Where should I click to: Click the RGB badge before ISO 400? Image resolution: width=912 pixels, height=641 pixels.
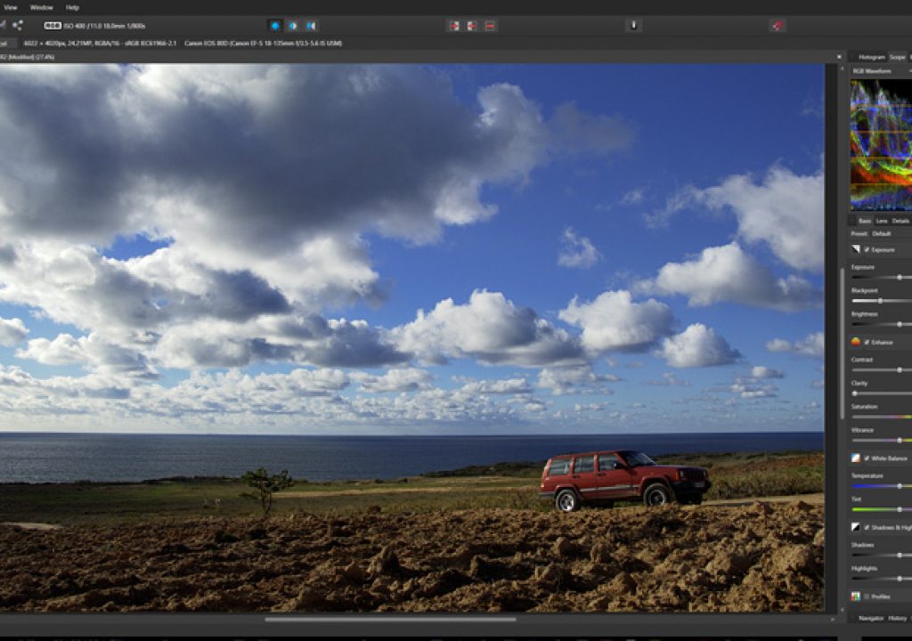click(x=53, y=26)
